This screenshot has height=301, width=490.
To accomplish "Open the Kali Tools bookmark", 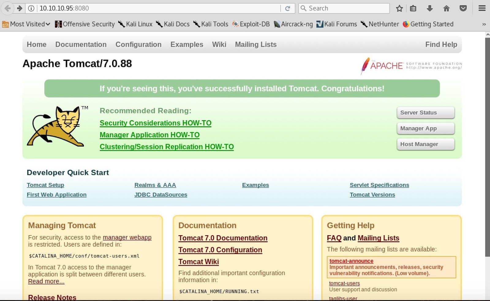I will (x=211, y=24).
